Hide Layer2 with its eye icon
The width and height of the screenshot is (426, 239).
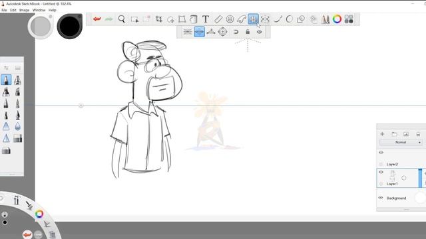[x=381, y=153]
